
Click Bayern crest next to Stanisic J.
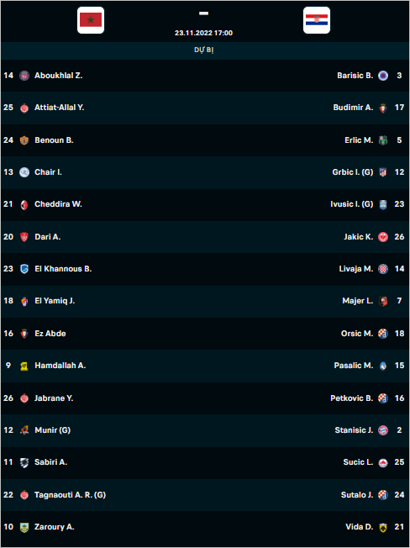coord(383,430)
